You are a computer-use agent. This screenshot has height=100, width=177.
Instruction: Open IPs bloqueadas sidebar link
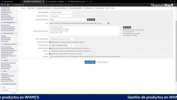[x=5, y=77]
